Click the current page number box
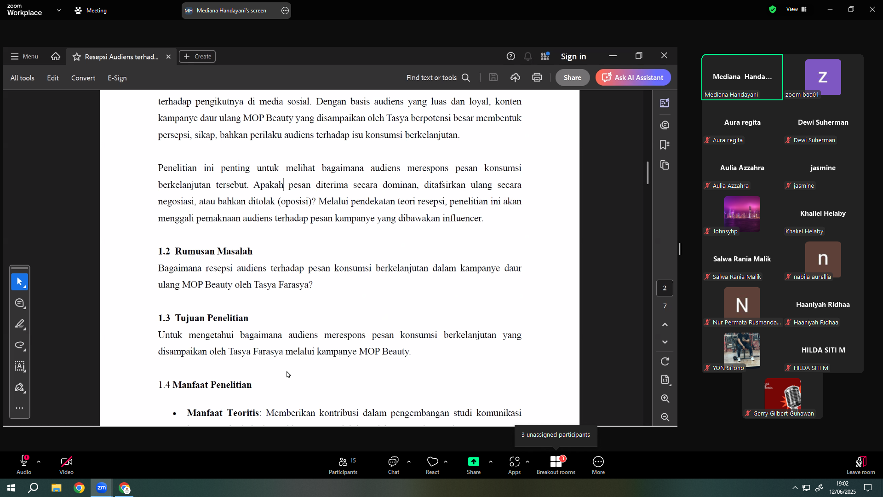The height and width of the screenshot is (497, 883). pos(665,288)
